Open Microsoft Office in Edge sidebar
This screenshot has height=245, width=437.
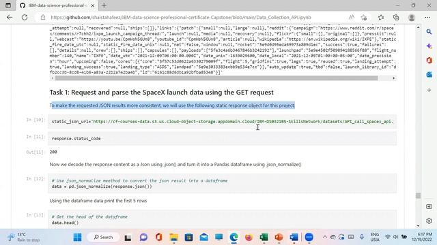click(429, 61)
